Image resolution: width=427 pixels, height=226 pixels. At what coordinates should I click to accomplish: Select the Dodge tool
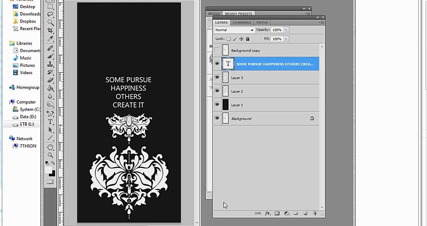click(x=50, y=104)
